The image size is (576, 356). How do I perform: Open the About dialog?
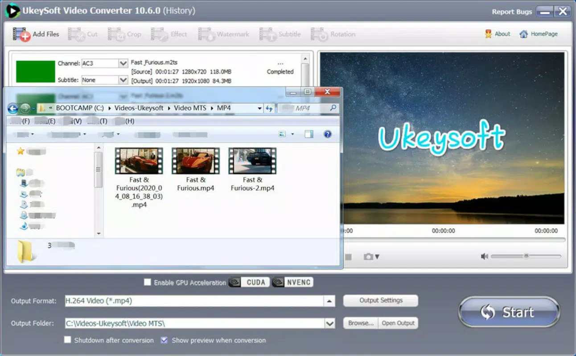[498, 34]
